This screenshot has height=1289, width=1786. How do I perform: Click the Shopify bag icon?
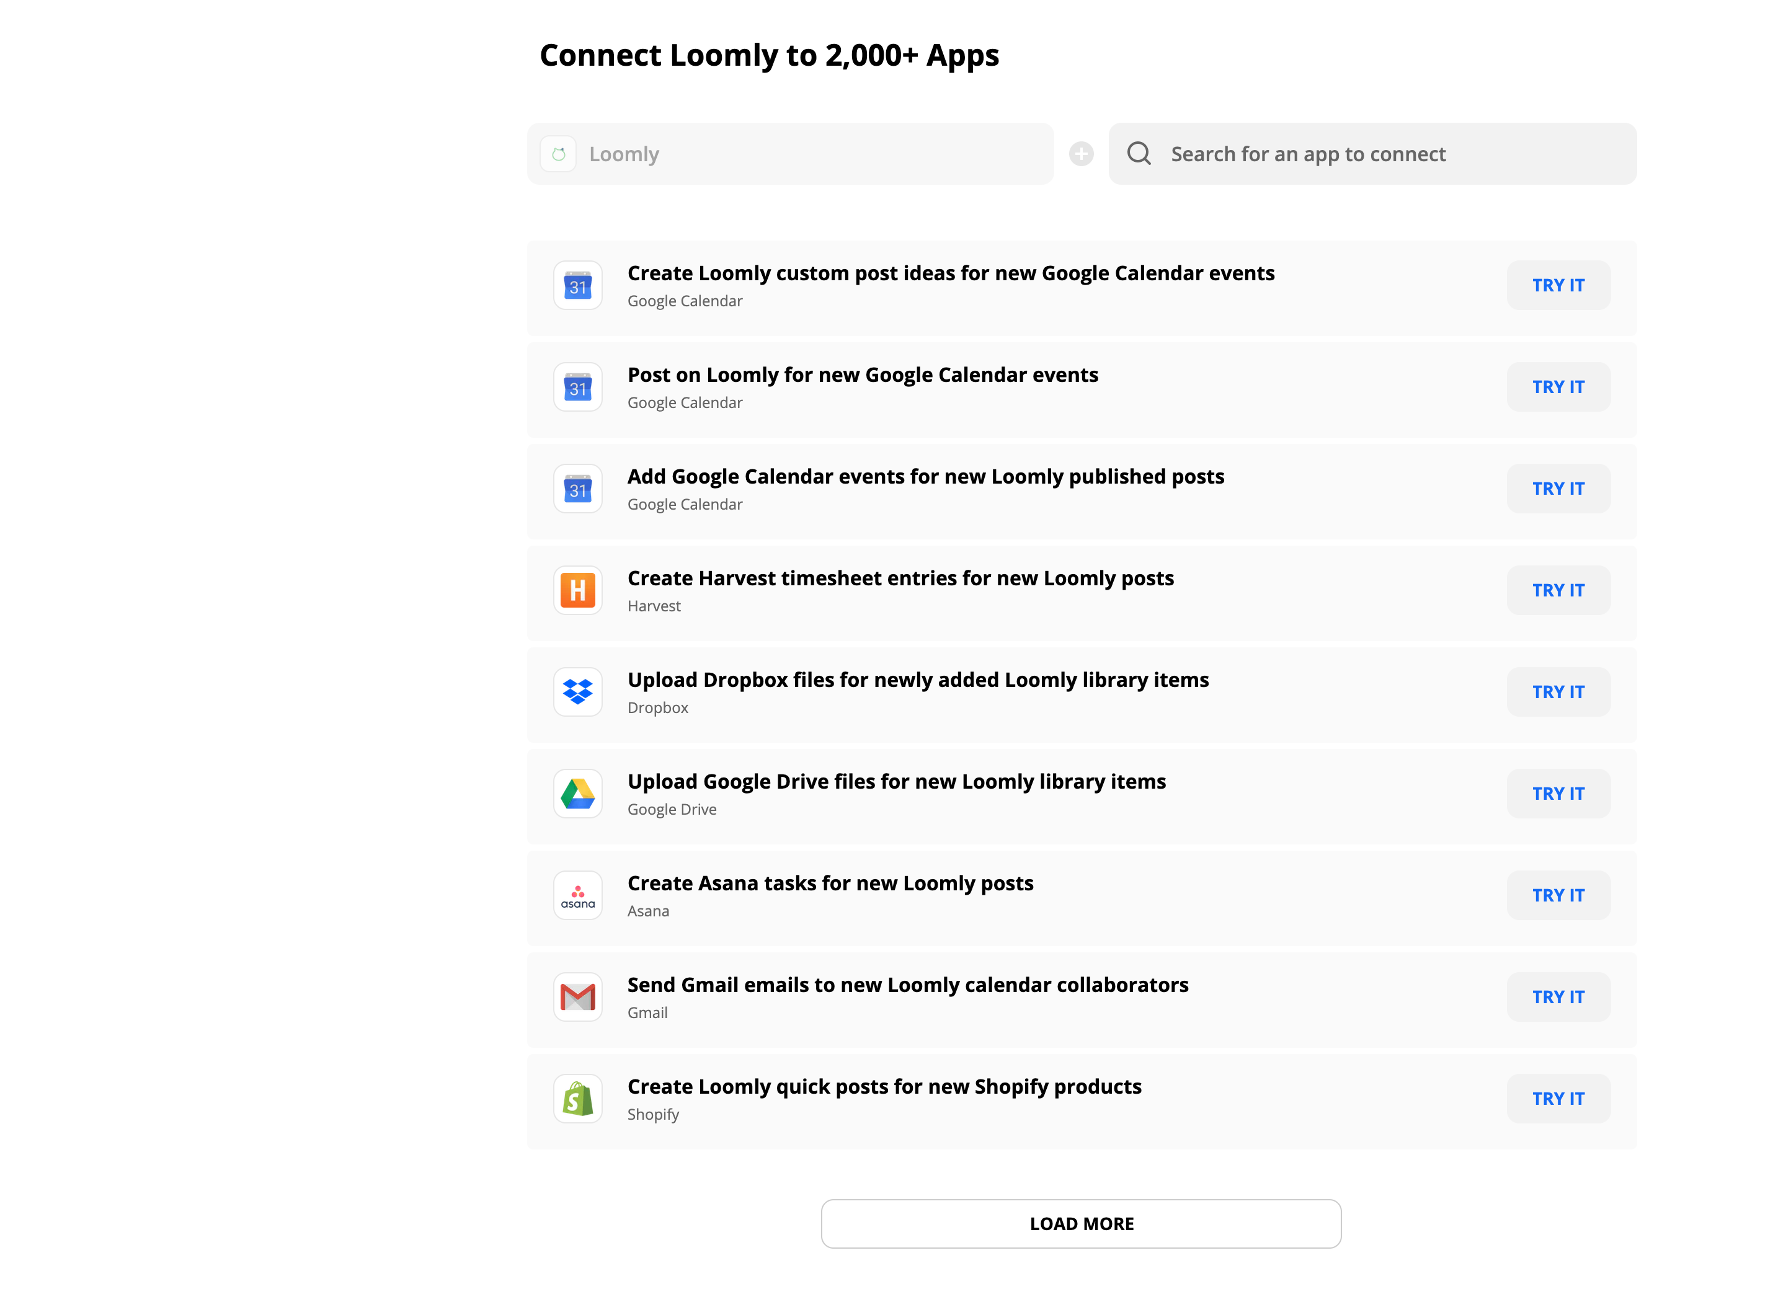[x=577, y=1097]
